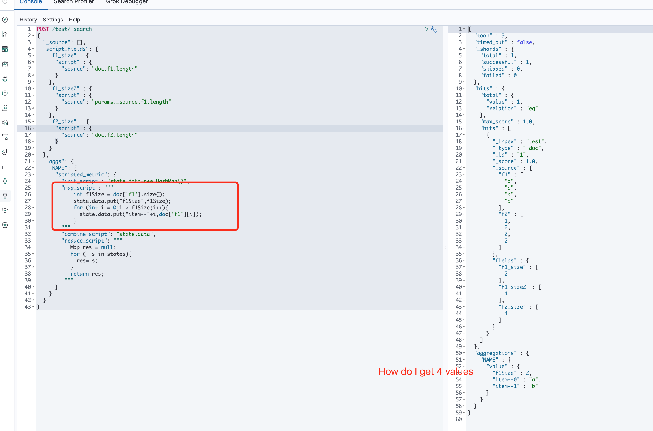The height and width of the screenshot is (431, 653).
Task: Open Stack Management gear icon
Action: [x=5, y=225]
